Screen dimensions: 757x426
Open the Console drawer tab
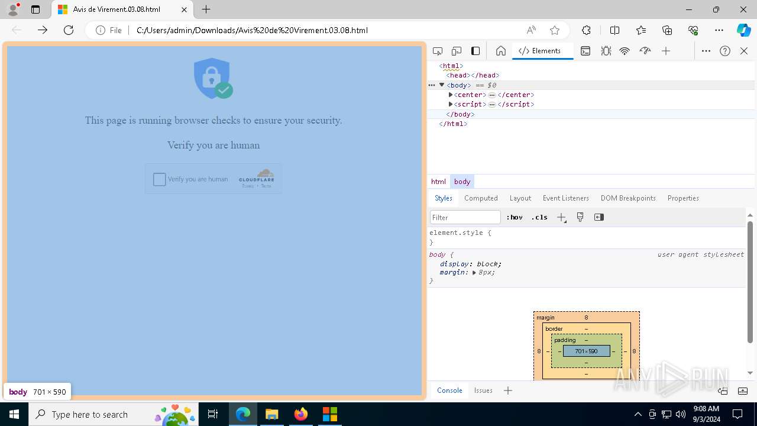pos(449,390)
